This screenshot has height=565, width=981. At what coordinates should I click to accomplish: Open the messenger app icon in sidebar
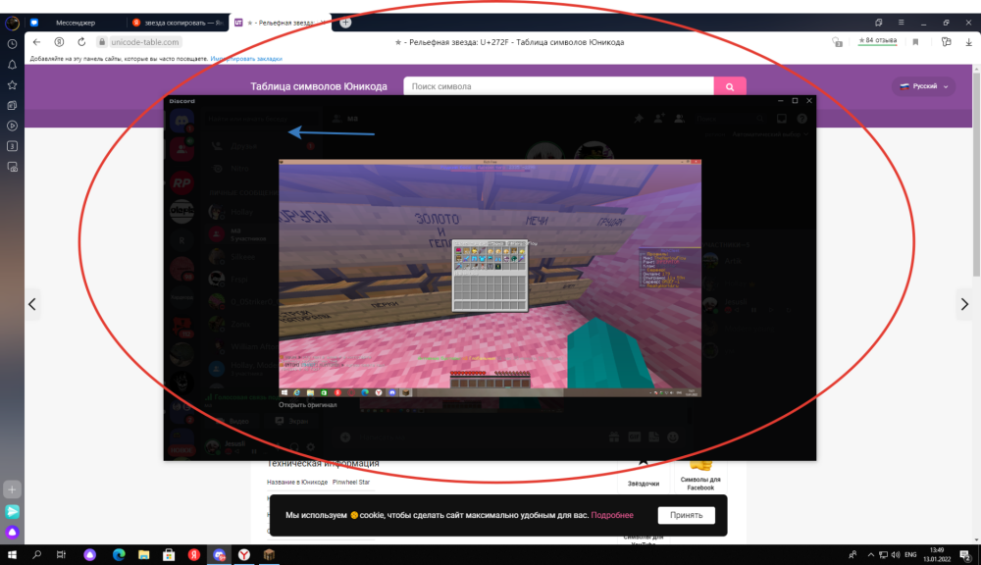[x=12, y=511]
